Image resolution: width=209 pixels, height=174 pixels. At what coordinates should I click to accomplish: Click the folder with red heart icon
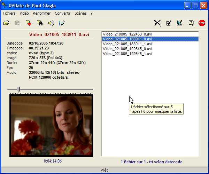[29, 23]
